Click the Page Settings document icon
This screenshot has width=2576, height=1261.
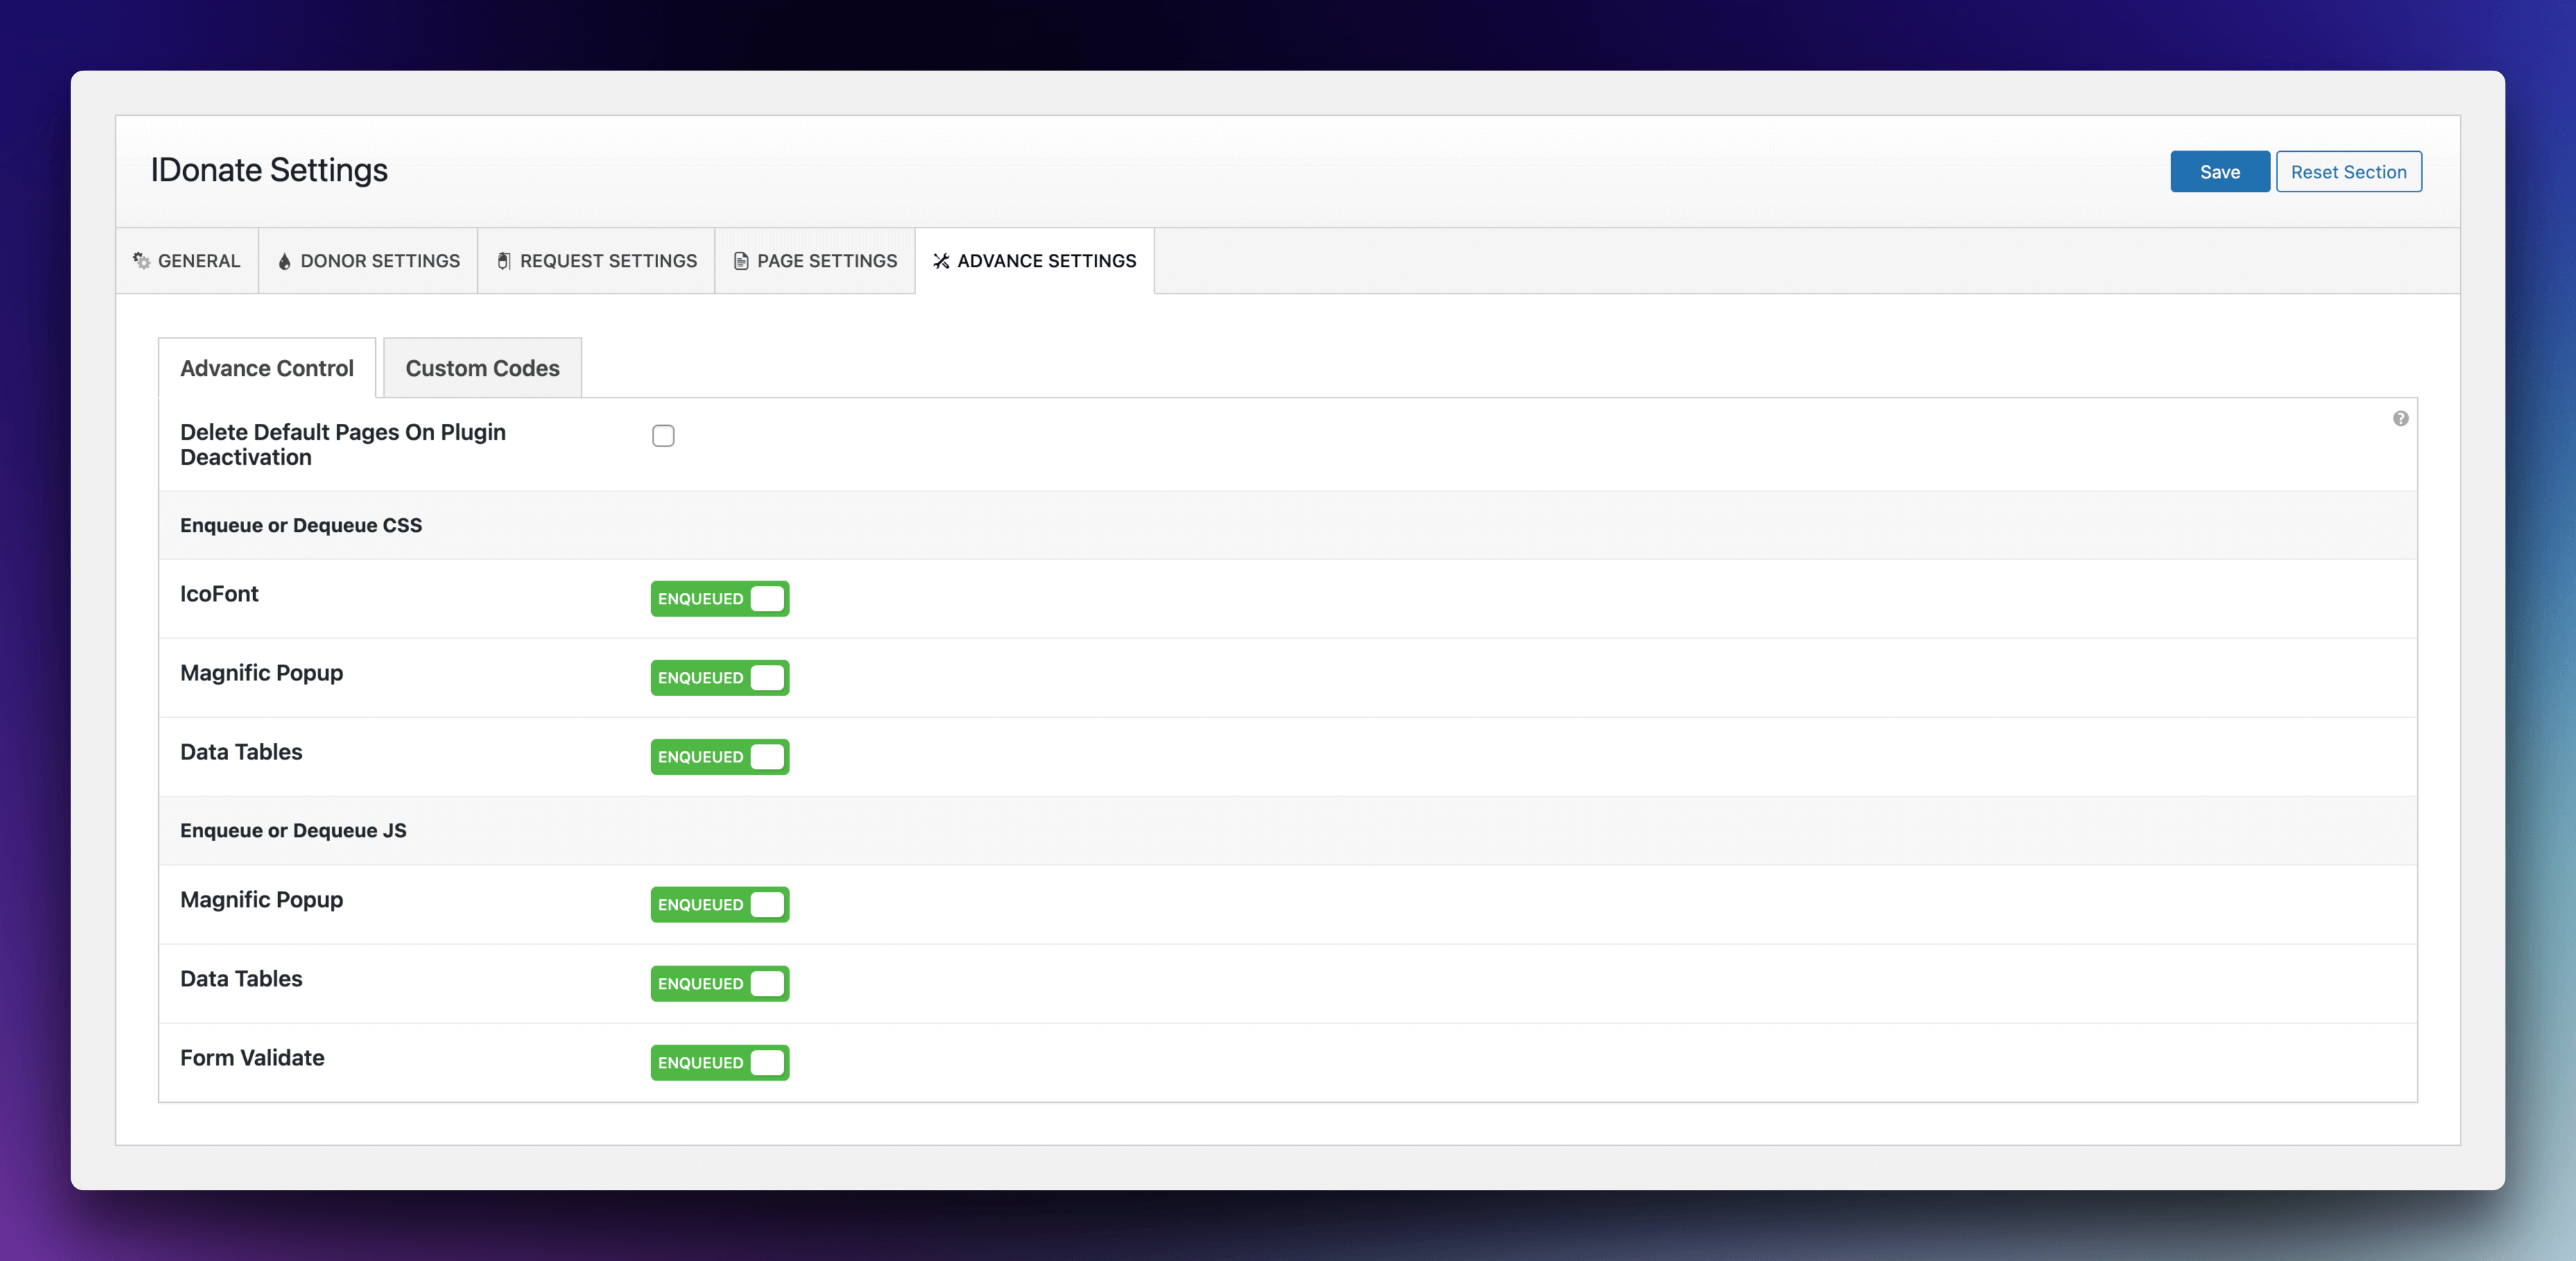[741, 260]
